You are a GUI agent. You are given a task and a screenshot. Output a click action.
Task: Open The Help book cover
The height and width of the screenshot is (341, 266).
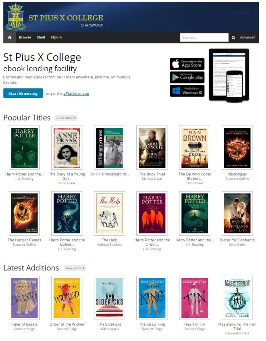pyautogui.click(x=109, y=213)
